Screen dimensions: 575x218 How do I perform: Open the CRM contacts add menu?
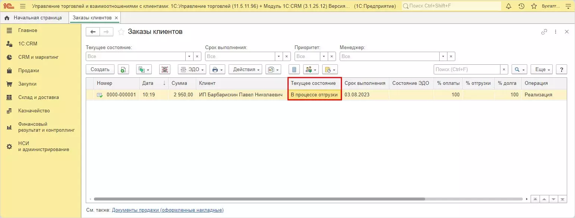[311, 70]
